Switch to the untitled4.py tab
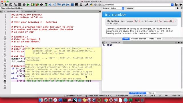This screenshot has width=183, height=103. click(x=13, y=11)
